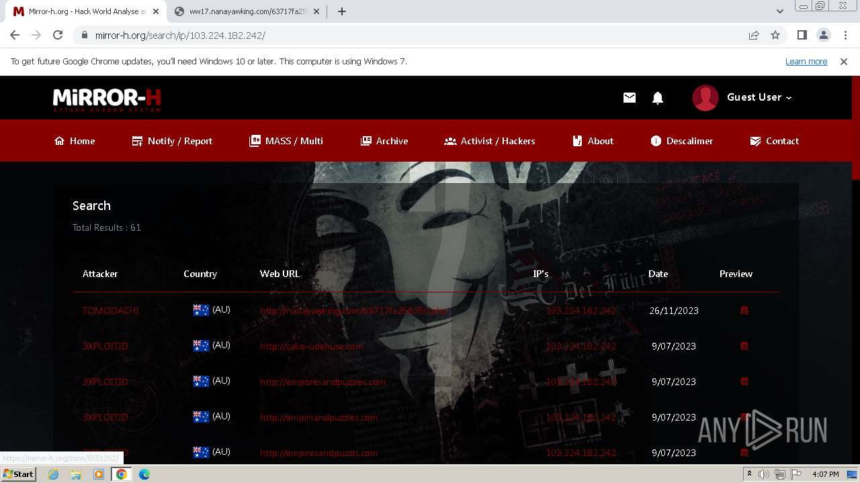Open Microsoft Edge from taskbar

tap(144, 474)
